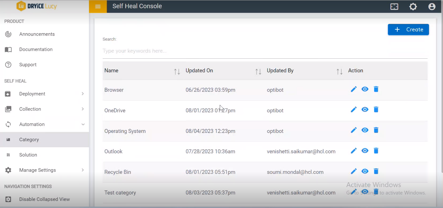
Task: Open the user account profile icon
Action: [x=432, y=7]
